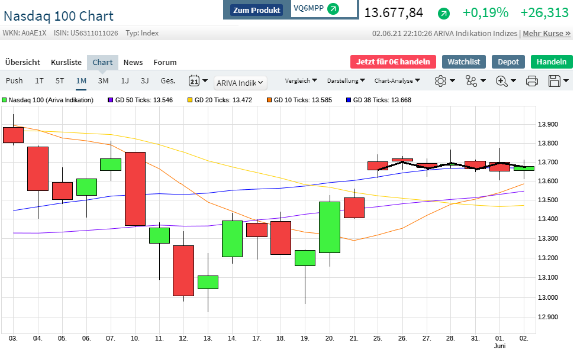Click the large red candle on 10.
This screenshot has width=577, height=350.
135,189
